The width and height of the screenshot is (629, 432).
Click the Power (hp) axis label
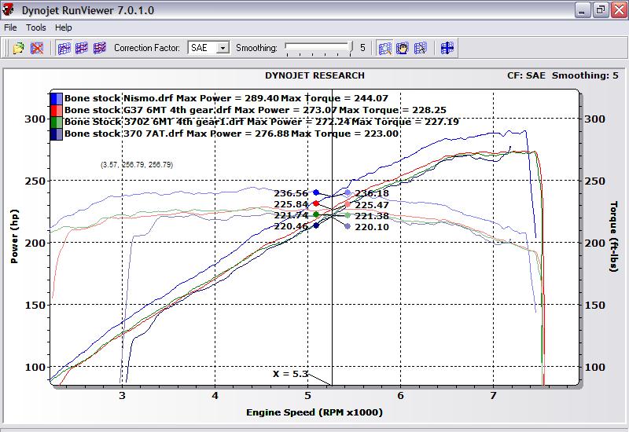coord(14,236)
